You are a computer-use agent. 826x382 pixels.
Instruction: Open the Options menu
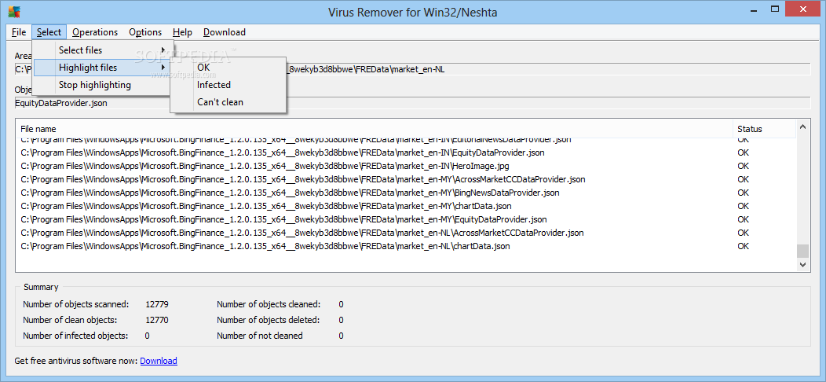tap(145, 32)
